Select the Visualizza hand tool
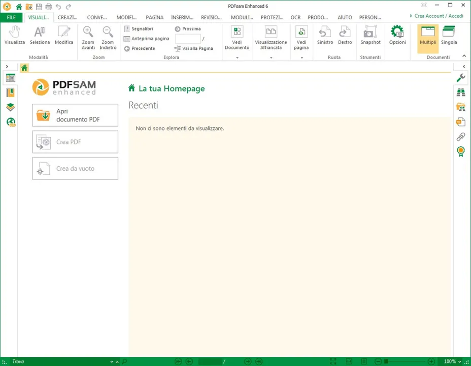This screenshot has width=471, height=366. coord(14,36)
